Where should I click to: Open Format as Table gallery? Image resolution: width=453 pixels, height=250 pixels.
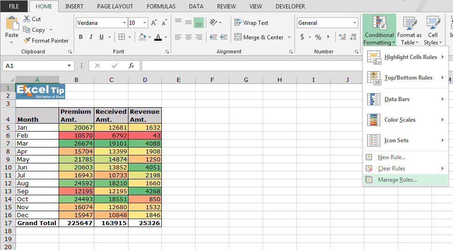click(409, 30)
